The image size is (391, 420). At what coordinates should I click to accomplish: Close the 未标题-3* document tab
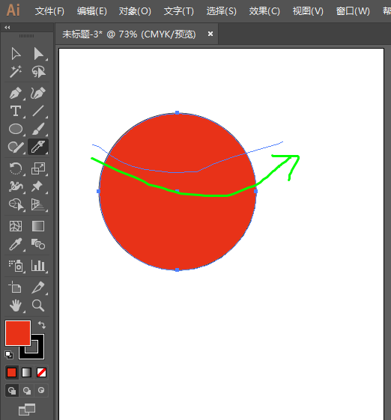point(210,34)
